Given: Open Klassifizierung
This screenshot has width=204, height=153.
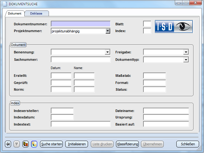Looking at the screenshot, I should pyautogui.click(x=127, y=144).
